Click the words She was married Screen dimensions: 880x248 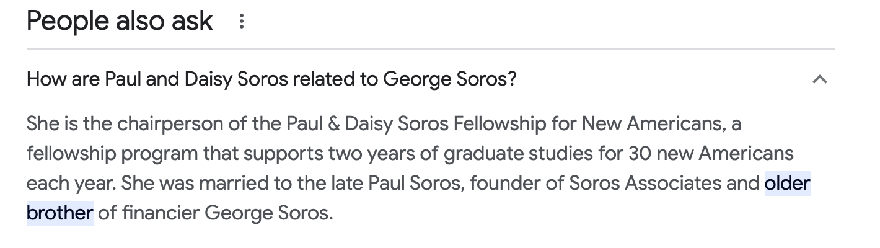186,184
